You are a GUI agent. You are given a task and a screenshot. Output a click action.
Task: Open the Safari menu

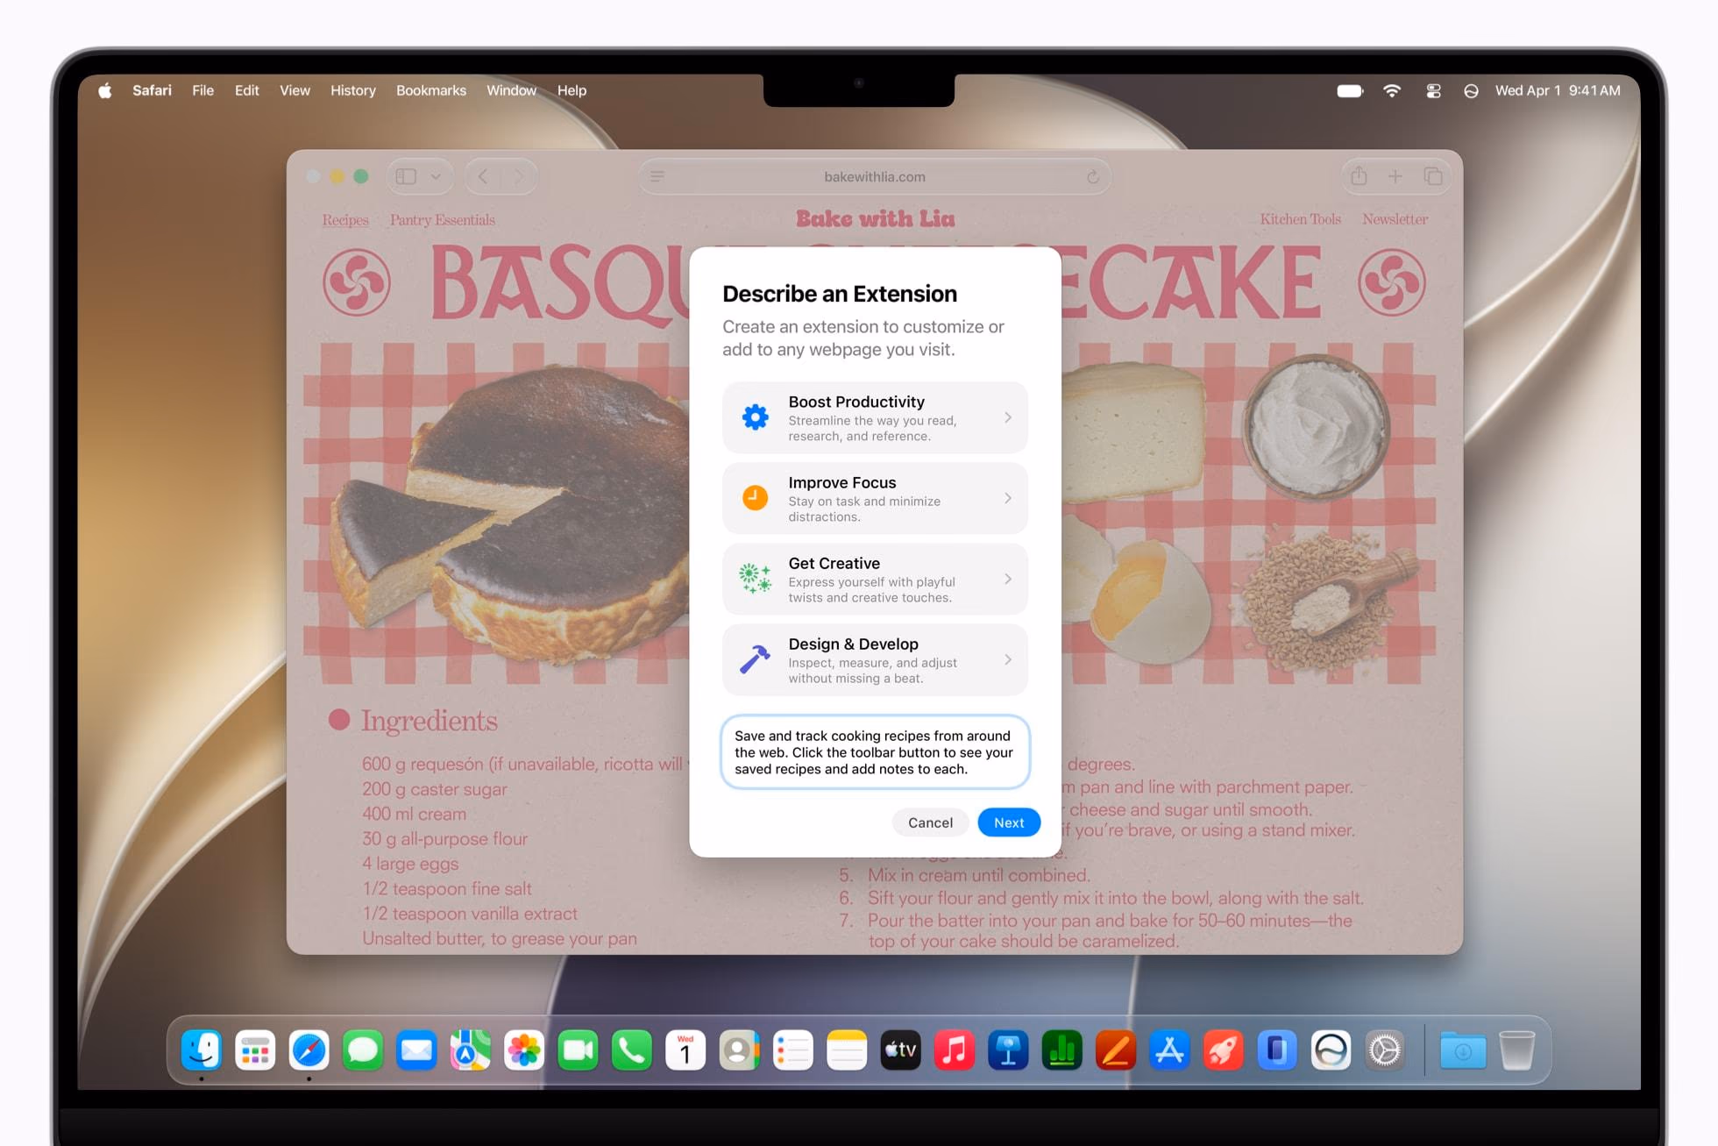pyautogui.click(x=152, y=90)
